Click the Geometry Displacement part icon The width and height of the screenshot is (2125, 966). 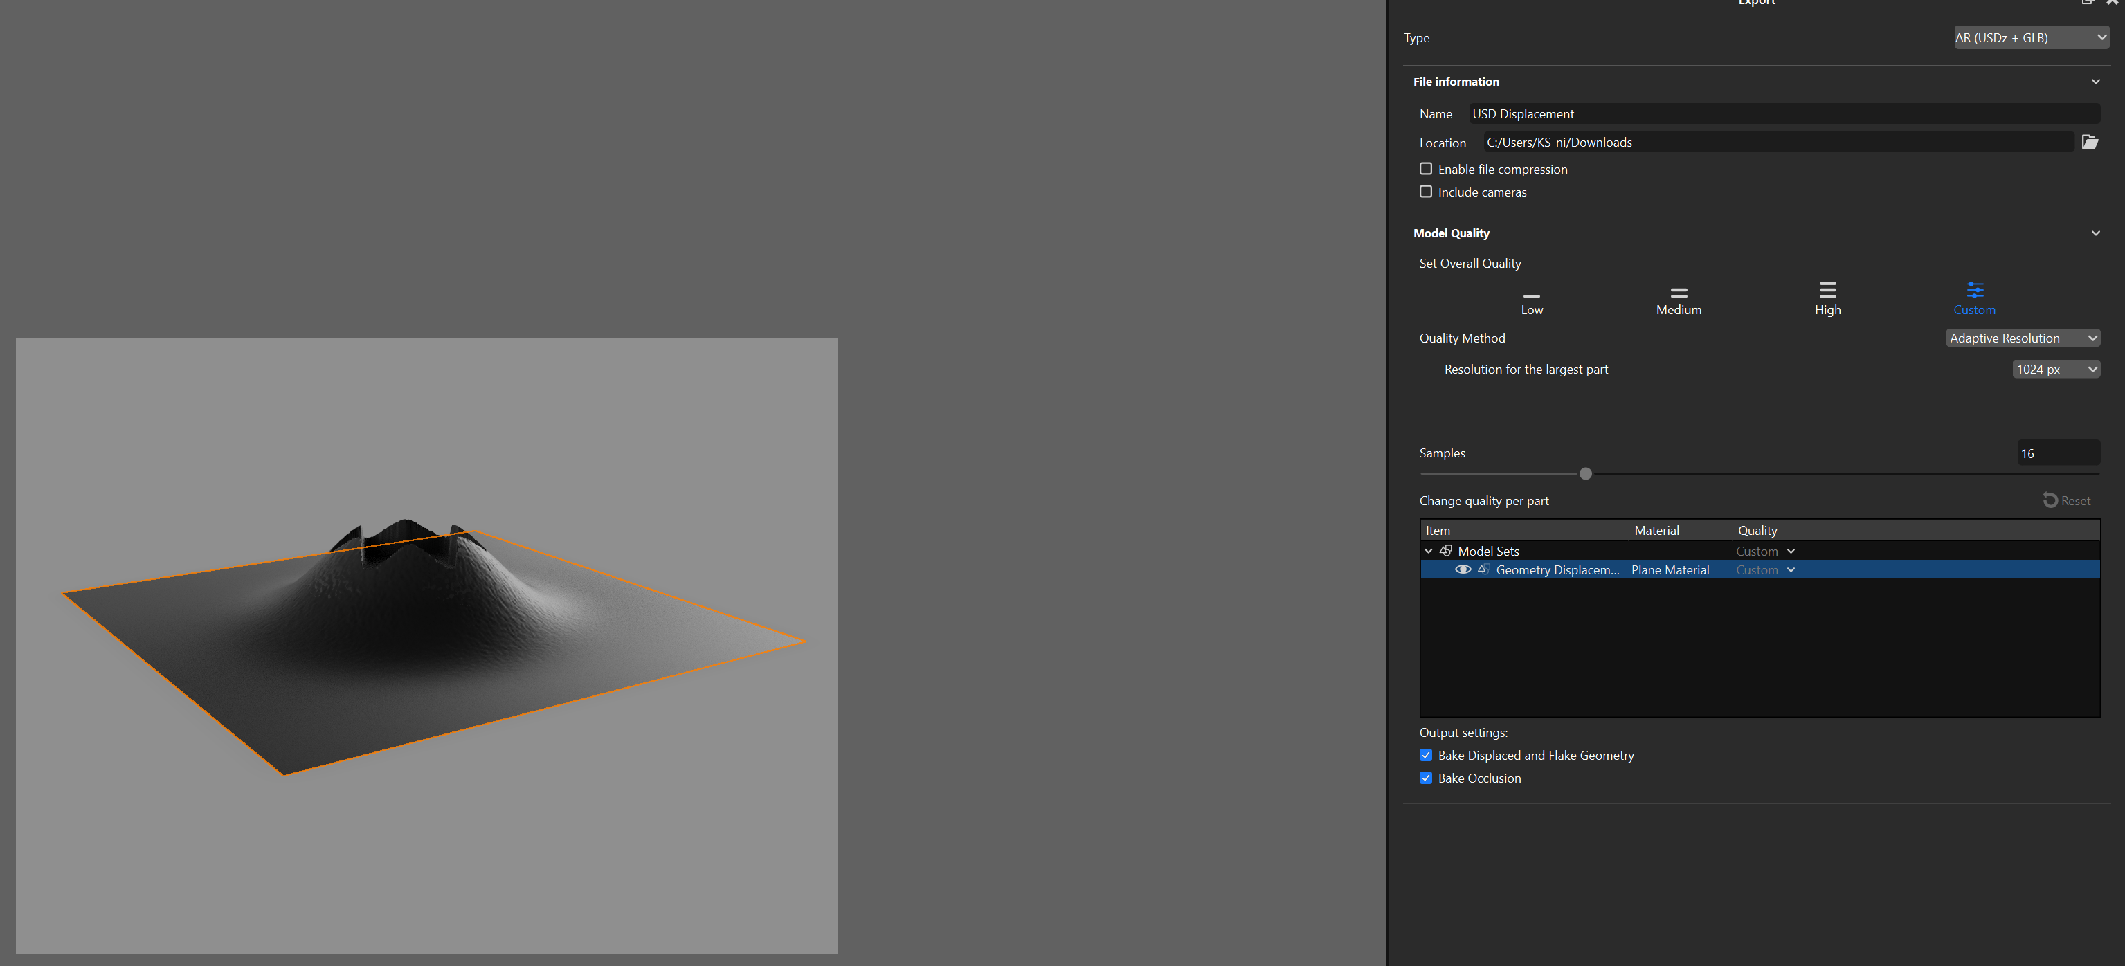tap(1483, 569)
